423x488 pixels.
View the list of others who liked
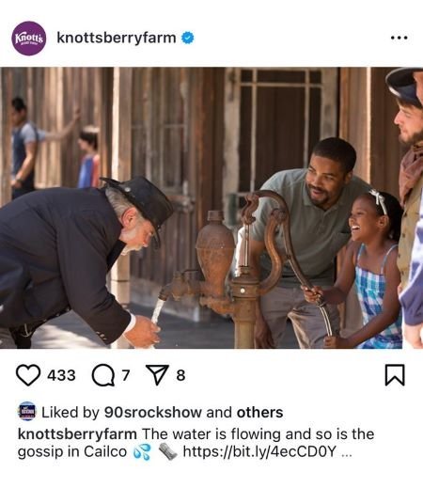(x=259, y=412)
